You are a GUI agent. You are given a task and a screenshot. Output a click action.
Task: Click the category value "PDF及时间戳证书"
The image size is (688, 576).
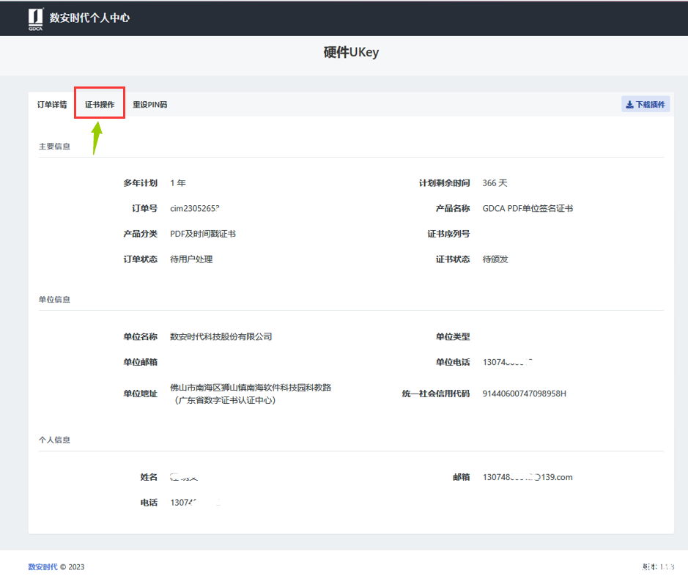(x=203, y=234)
